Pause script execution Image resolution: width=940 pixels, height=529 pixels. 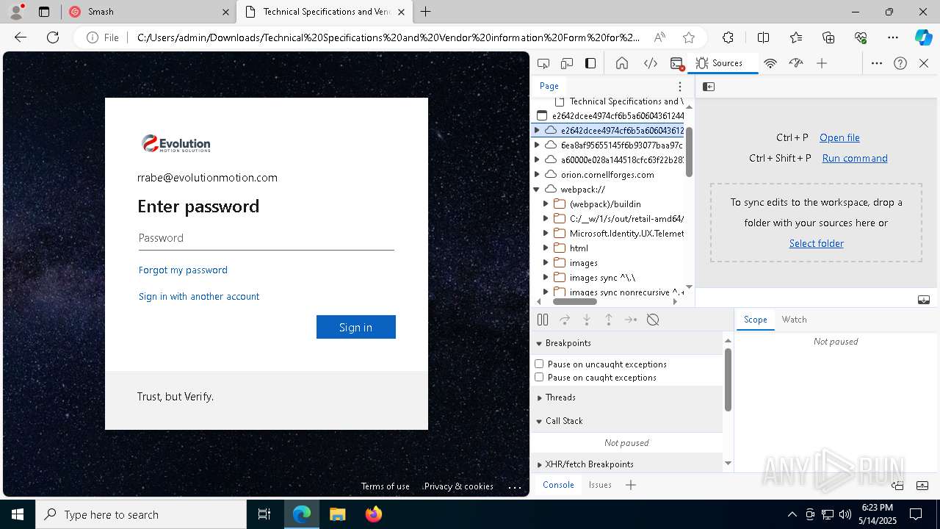point(543,320)
